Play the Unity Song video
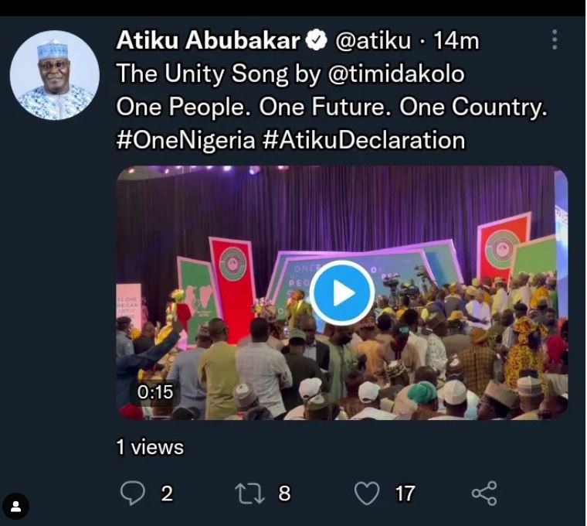Viewport: 587px width, 526px height. (342, 293)
